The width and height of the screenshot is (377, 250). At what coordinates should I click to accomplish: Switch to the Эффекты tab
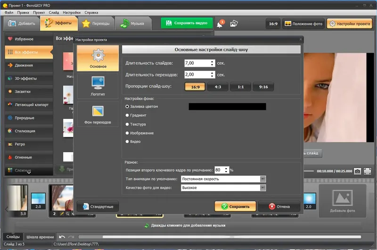(59, 23)
